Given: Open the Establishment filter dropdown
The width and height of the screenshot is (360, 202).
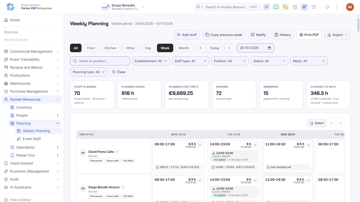Looking at the screenshot, I should point(151,61).
